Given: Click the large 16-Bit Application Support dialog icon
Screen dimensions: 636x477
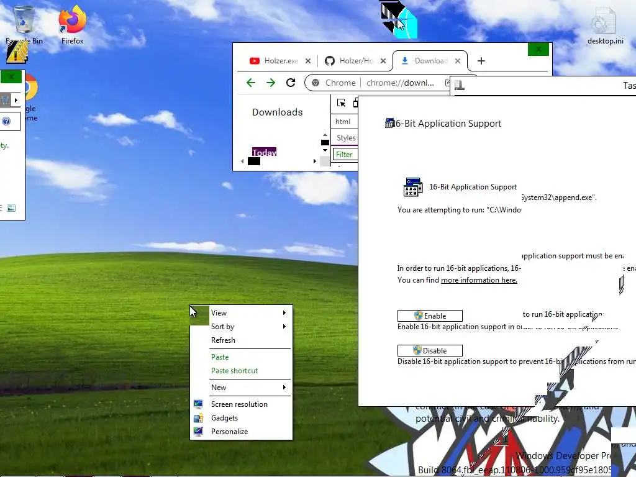Looking at the screenshot, I should (x=413, y=187).
